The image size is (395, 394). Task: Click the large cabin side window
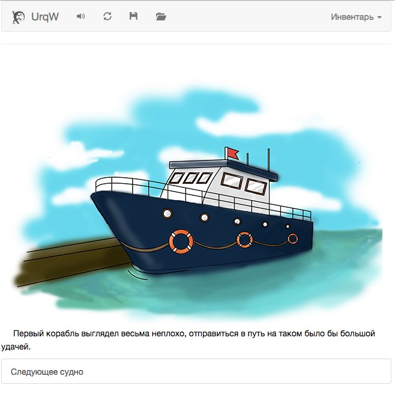(x=232, y=181)
